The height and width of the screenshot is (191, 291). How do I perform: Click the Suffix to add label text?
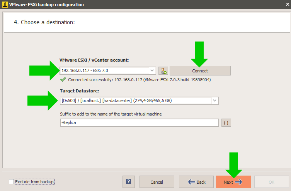click(x=111, y=114)
